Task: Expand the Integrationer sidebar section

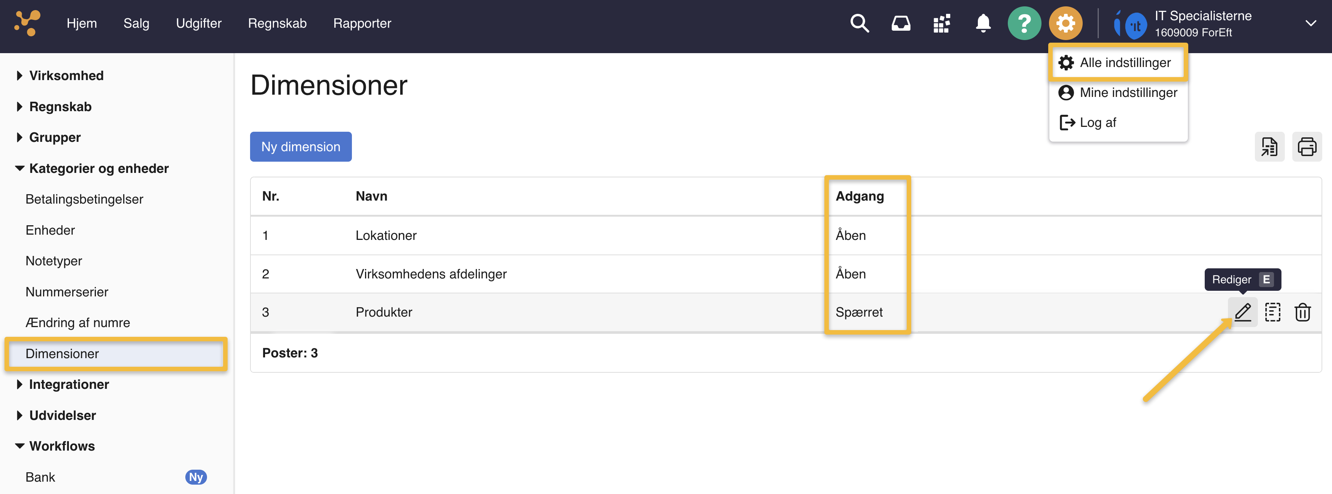Action: coord(69,384)
